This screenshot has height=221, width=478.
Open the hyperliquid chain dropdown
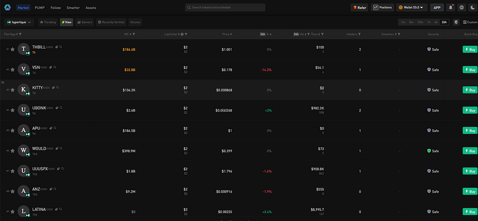click(x=19, y=22)
